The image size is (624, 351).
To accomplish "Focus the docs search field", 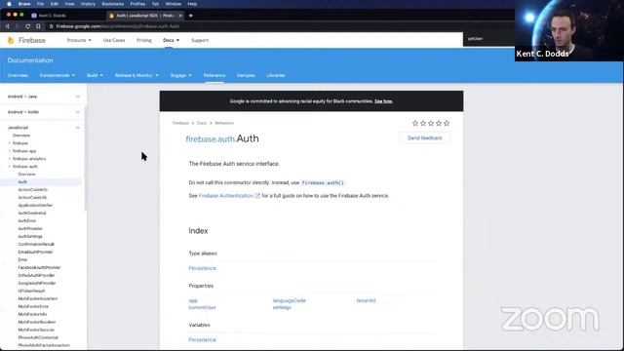I will (x=489, y=39).
